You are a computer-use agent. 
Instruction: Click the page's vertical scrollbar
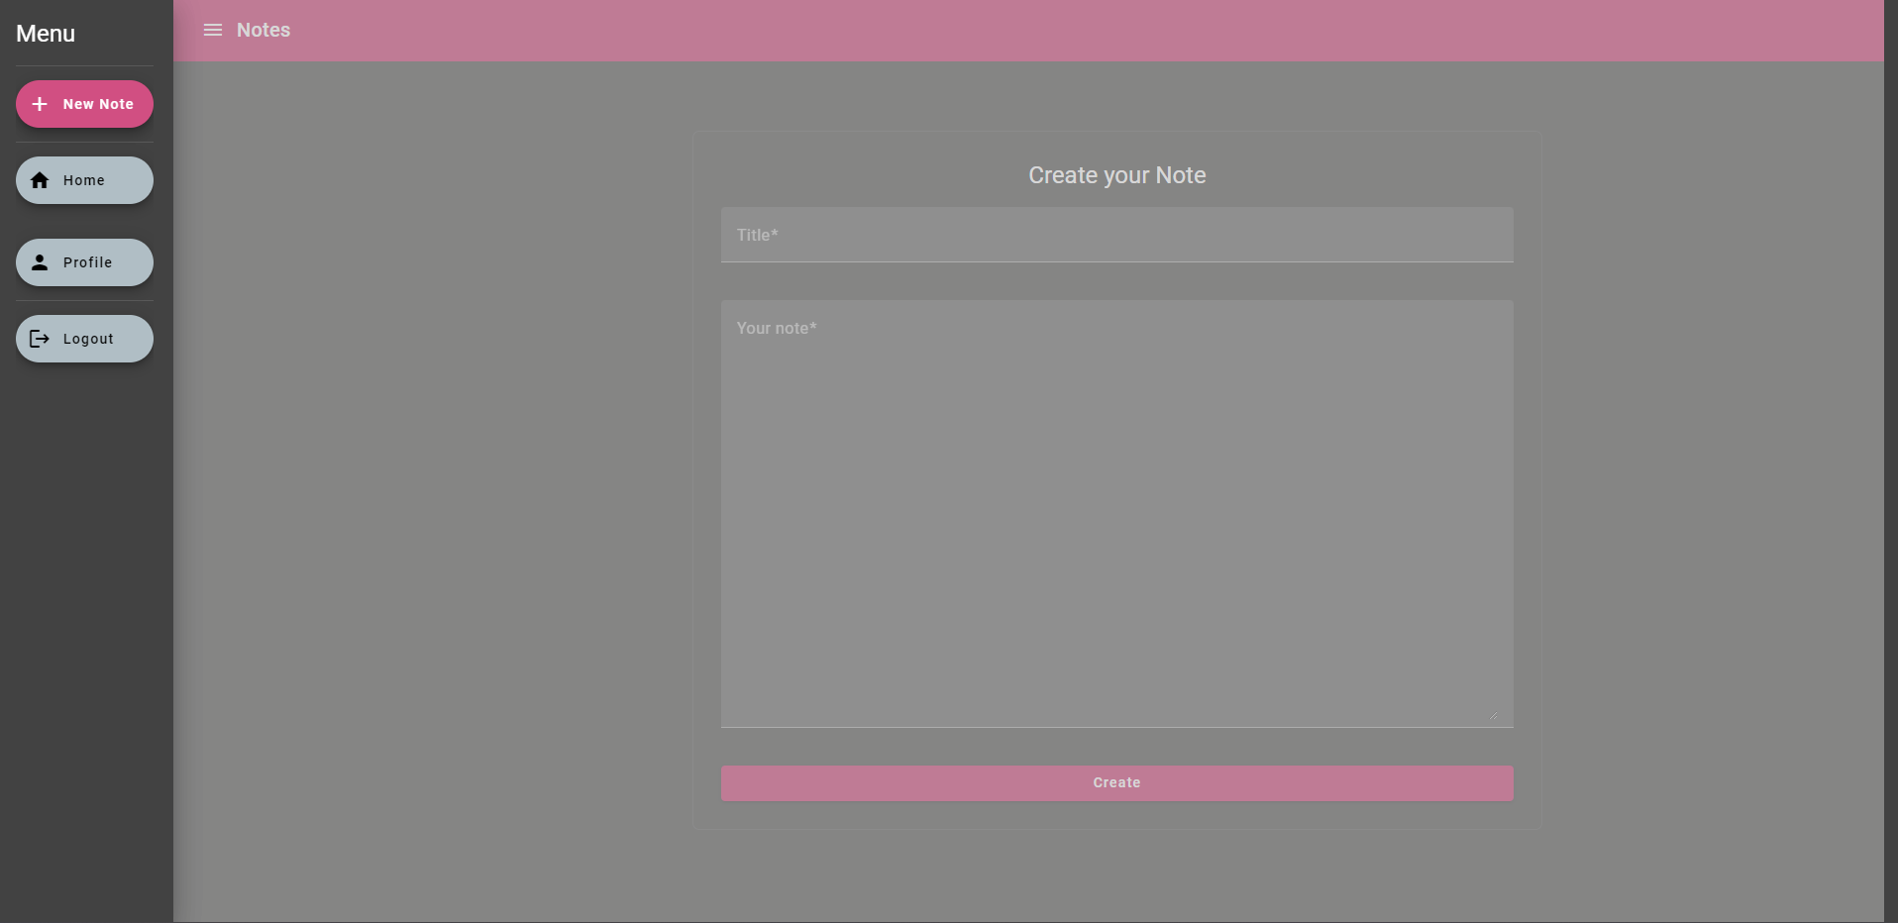tap(1890, 461)
